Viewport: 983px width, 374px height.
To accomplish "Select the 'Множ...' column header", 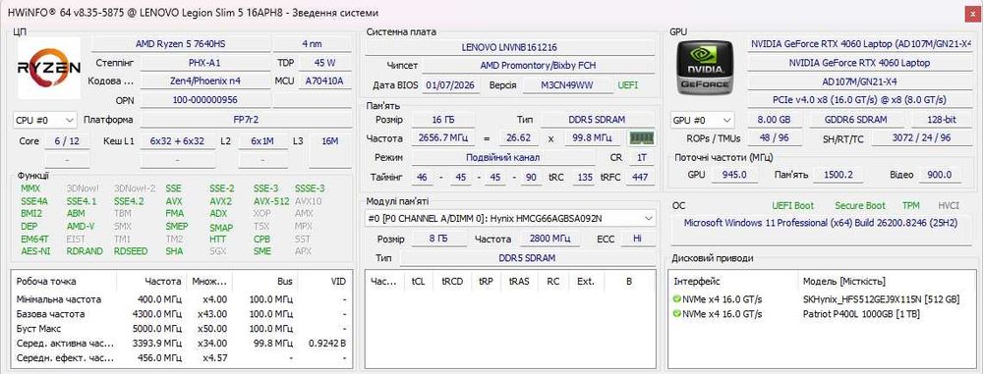I will 209,282.
